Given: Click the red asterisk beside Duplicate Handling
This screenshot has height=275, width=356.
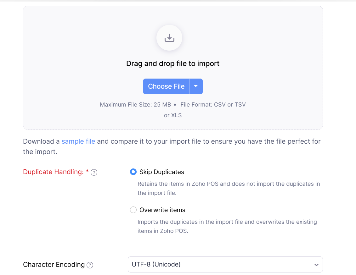Looking at the screenshot, I should [87, 172].
